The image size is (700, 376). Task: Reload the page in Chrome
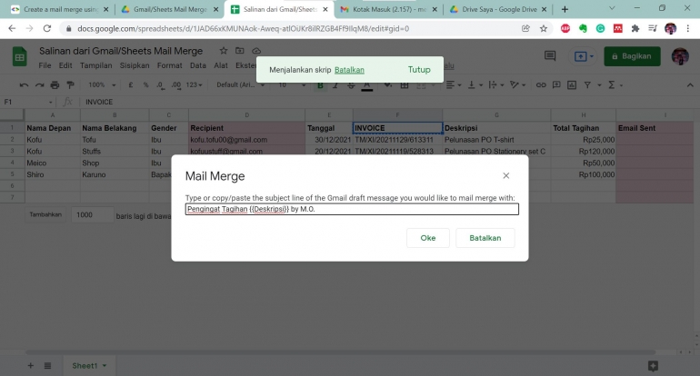tap(47, 28)
